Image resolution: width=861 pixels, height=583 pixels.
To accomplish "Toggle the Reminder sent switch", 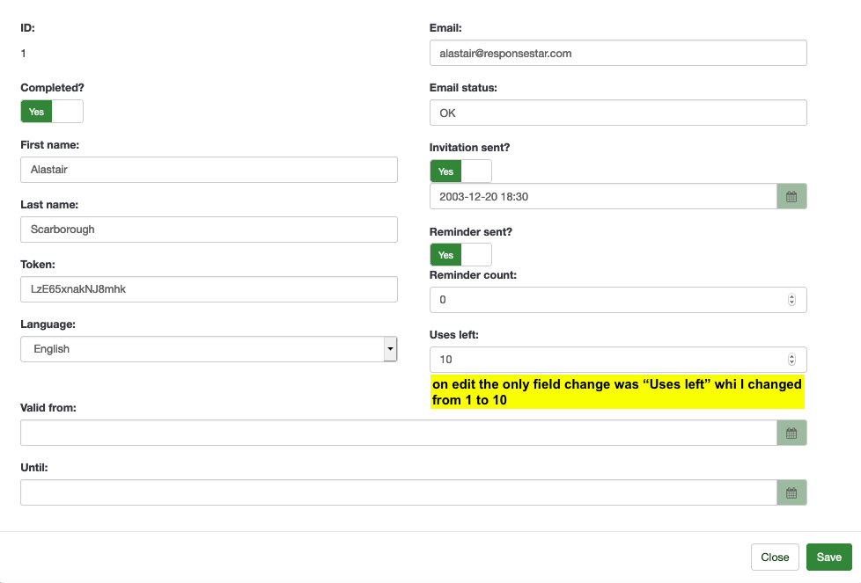I will (x=460, y=255).
